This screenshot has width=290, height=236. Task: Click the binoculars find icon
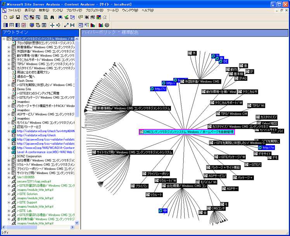(52, 17)
